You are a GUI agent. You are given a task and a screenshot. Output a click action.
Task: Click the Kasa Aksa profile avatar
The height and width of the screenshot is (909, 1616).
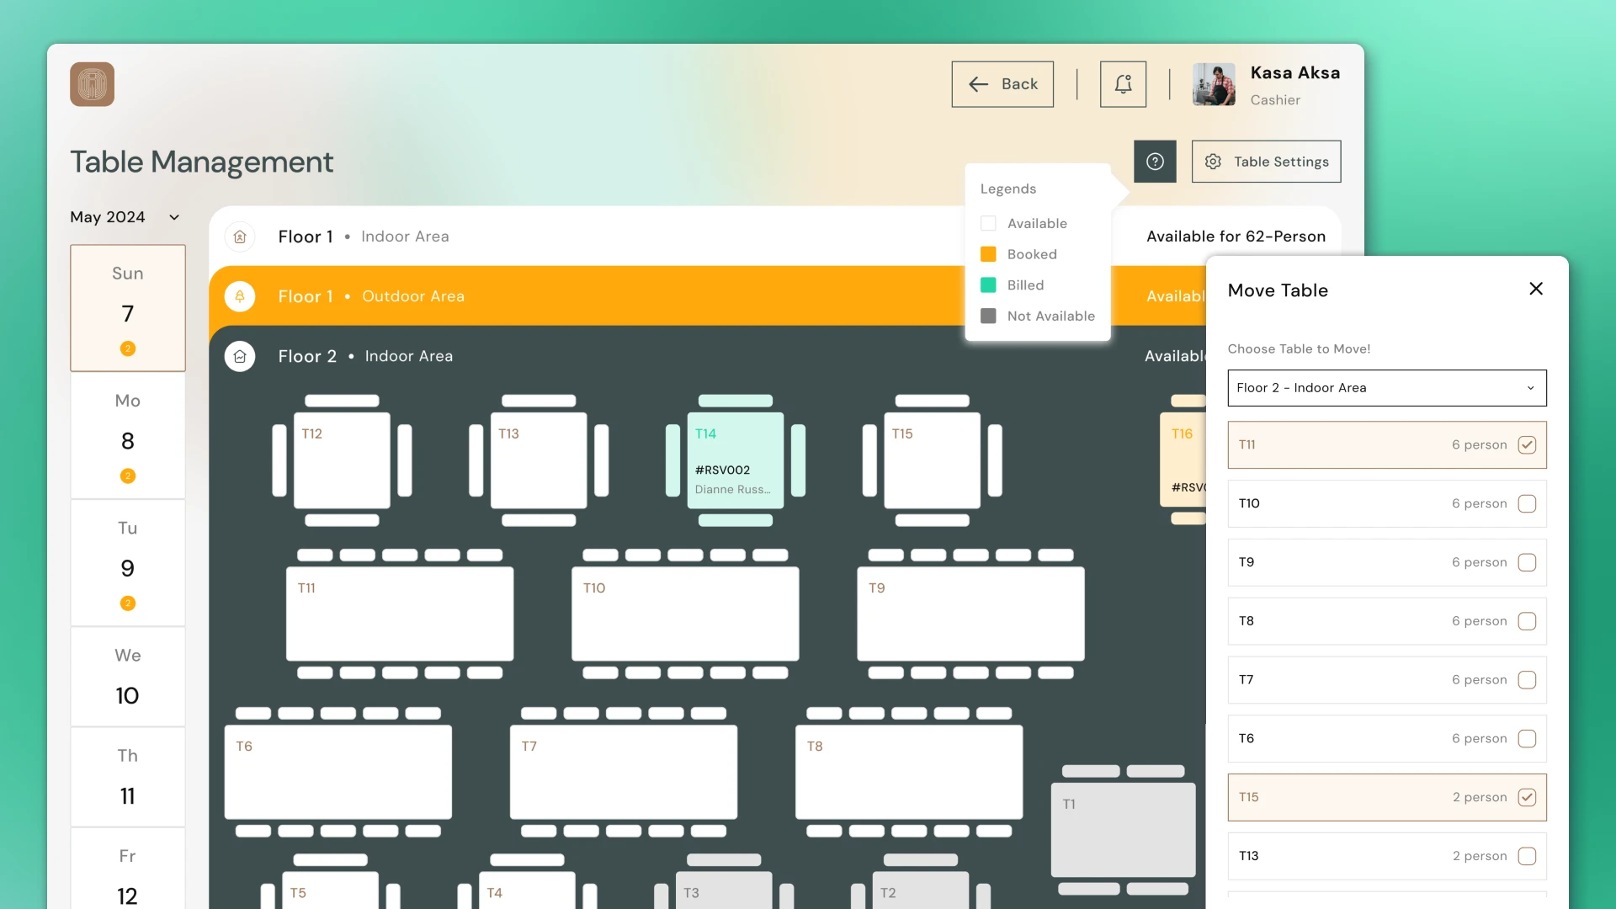click(x=1213, y=83)
